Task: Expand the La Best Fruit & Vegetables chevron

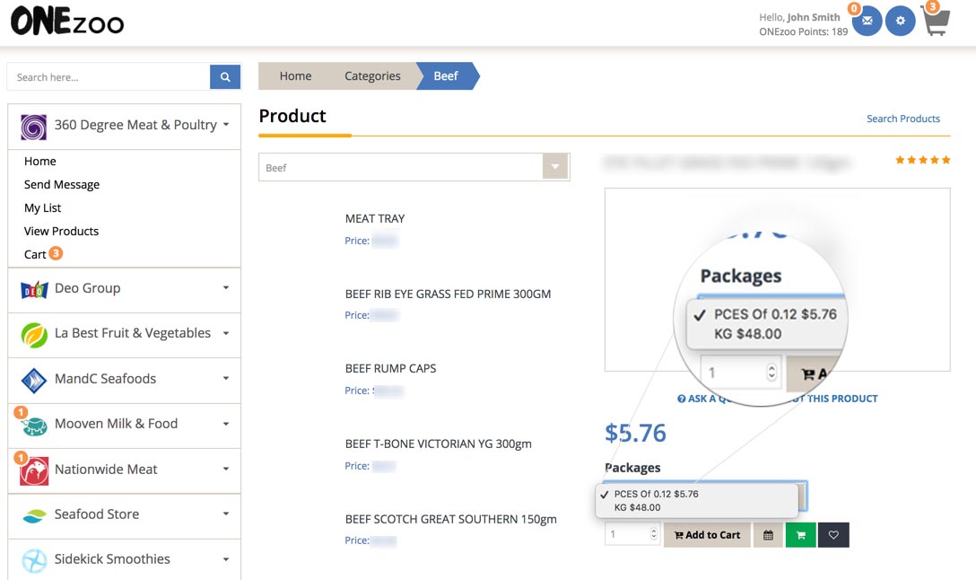Action: point(226,333)
